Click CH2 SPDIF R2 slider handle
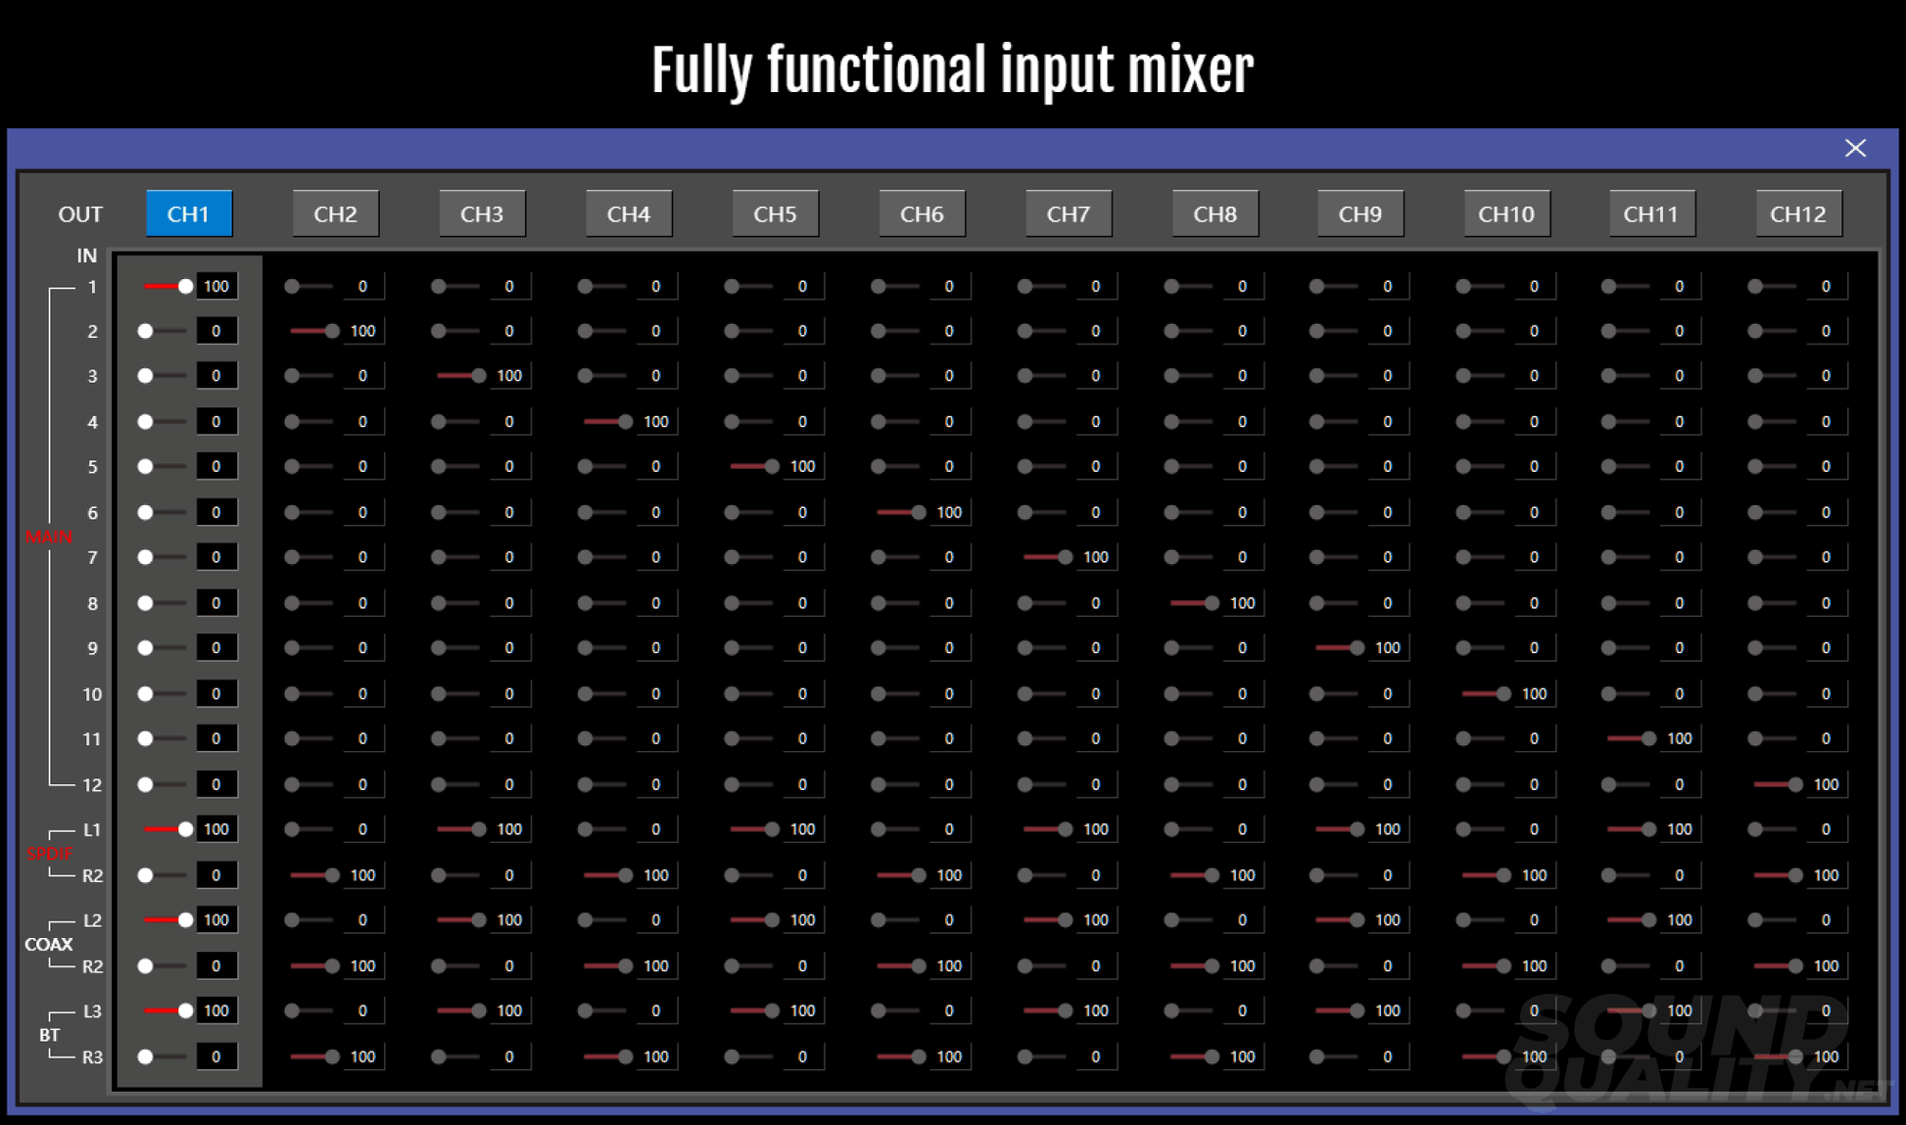Screen dimensions: 1906x1125 point(332,875)
